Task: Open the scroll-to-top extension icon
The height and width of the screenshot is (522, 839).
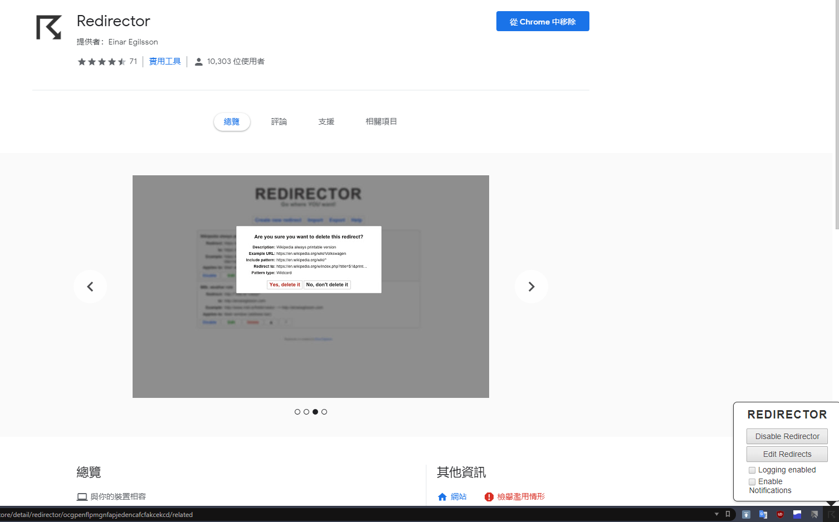Action: [746, 515]
